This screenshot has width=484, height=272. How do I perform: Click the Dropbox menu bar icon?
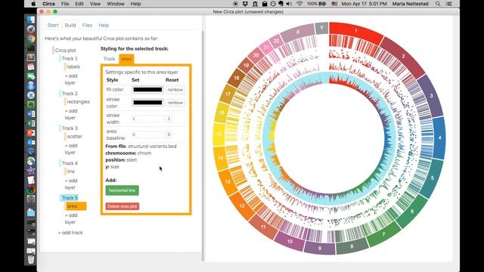[x=245, y=4]
